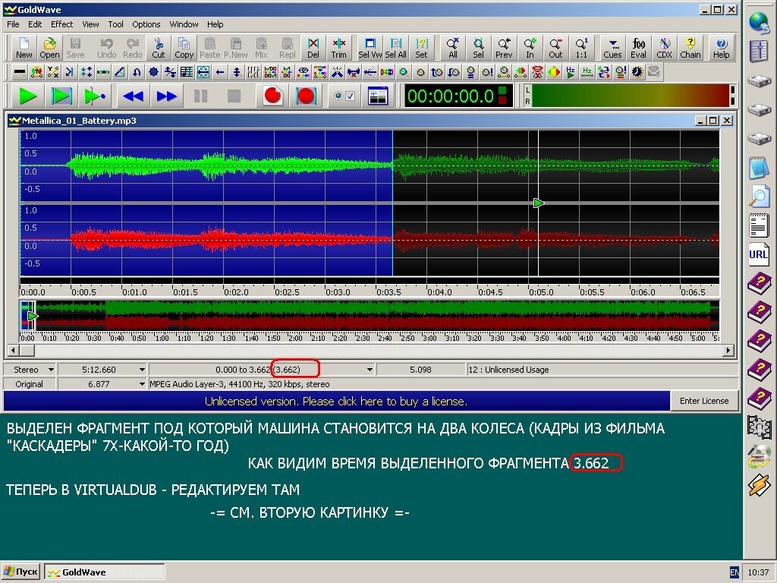
Task: Click the Trim toolbar icon
Action: point(338,48)
